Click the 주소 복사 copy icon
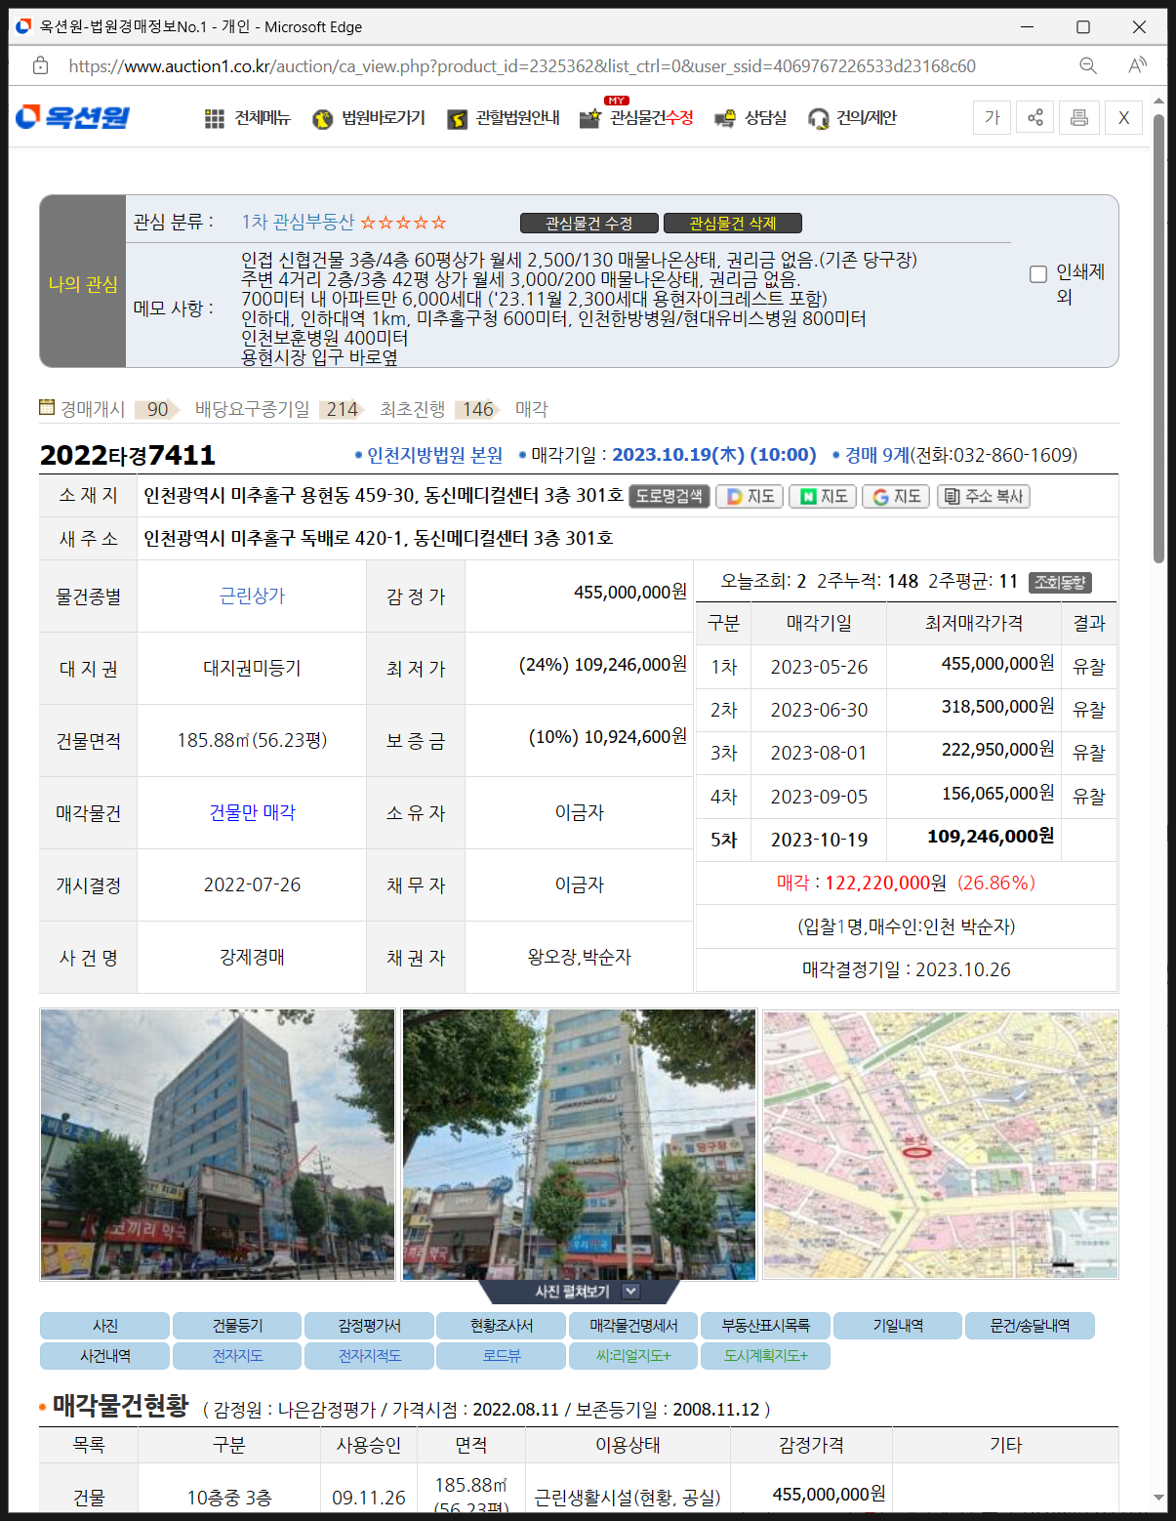The width and height of the screenshot is (1176, 1521). click(983, 496)
